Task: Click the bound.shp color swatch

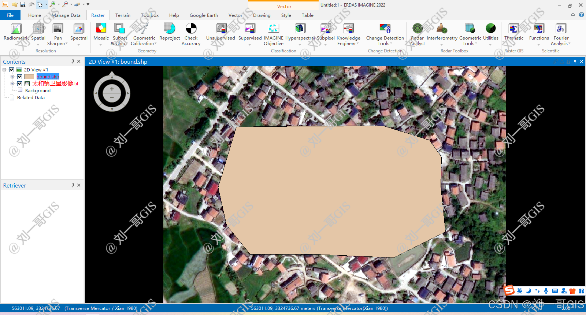Action: click(29, 77)
